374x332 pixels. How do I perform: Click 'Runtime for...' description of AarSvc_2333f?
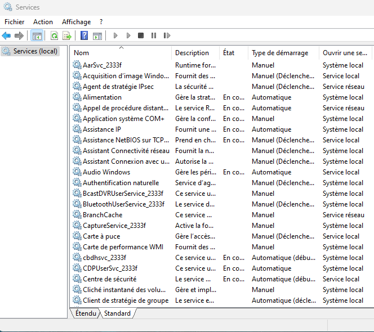tap(195, 65)
